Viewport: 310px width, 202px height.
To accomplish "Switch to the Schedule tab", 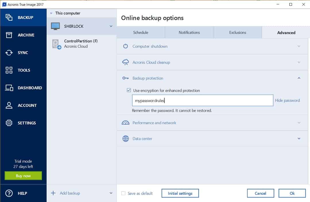I will (141, 32).
